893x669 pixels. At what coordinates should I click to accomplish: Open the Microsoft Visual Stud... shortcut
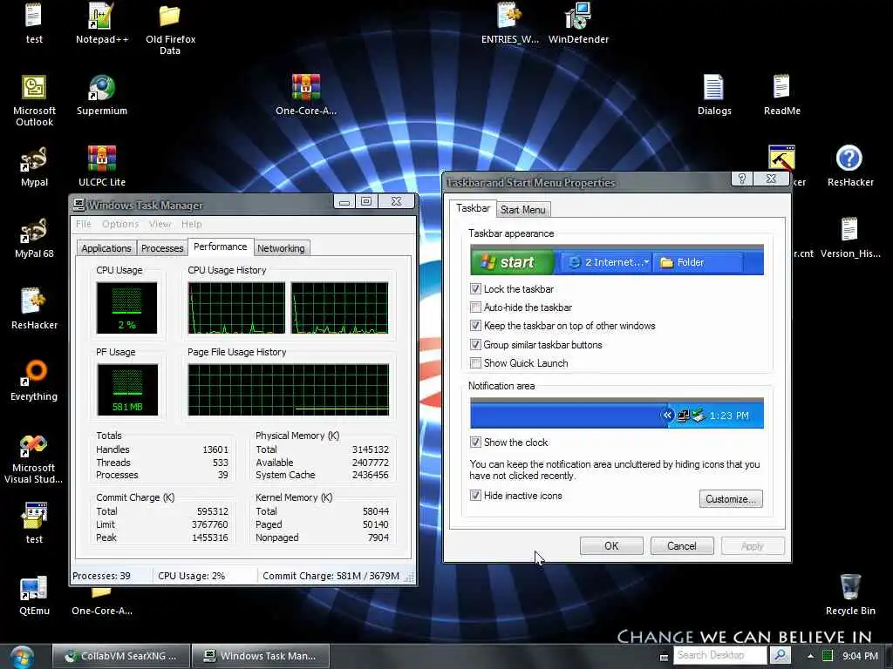[x=34, y=458]
